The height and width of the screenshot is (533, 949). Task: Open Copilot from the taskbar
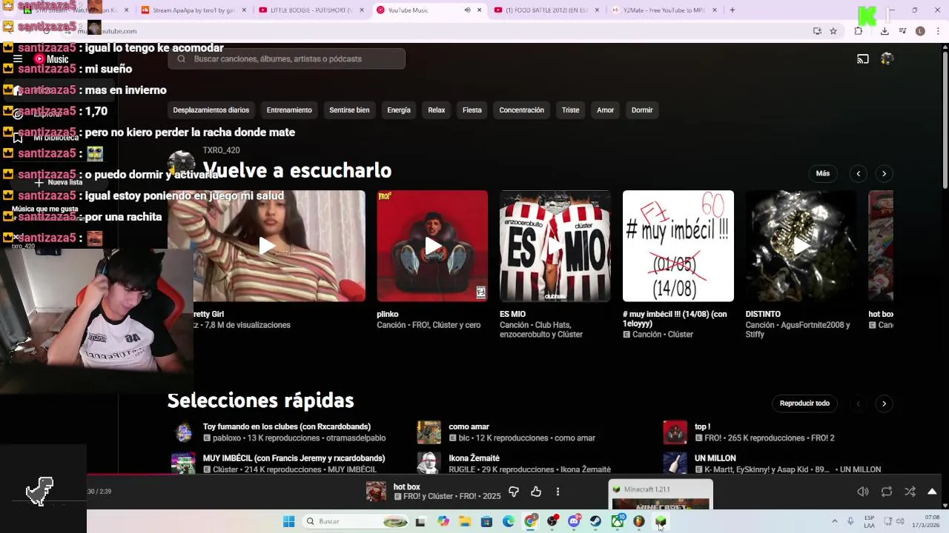tap(443, 522)
